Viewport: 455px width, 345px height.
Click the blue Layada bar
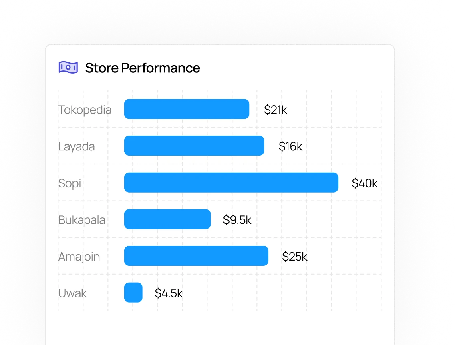point(194,146)
